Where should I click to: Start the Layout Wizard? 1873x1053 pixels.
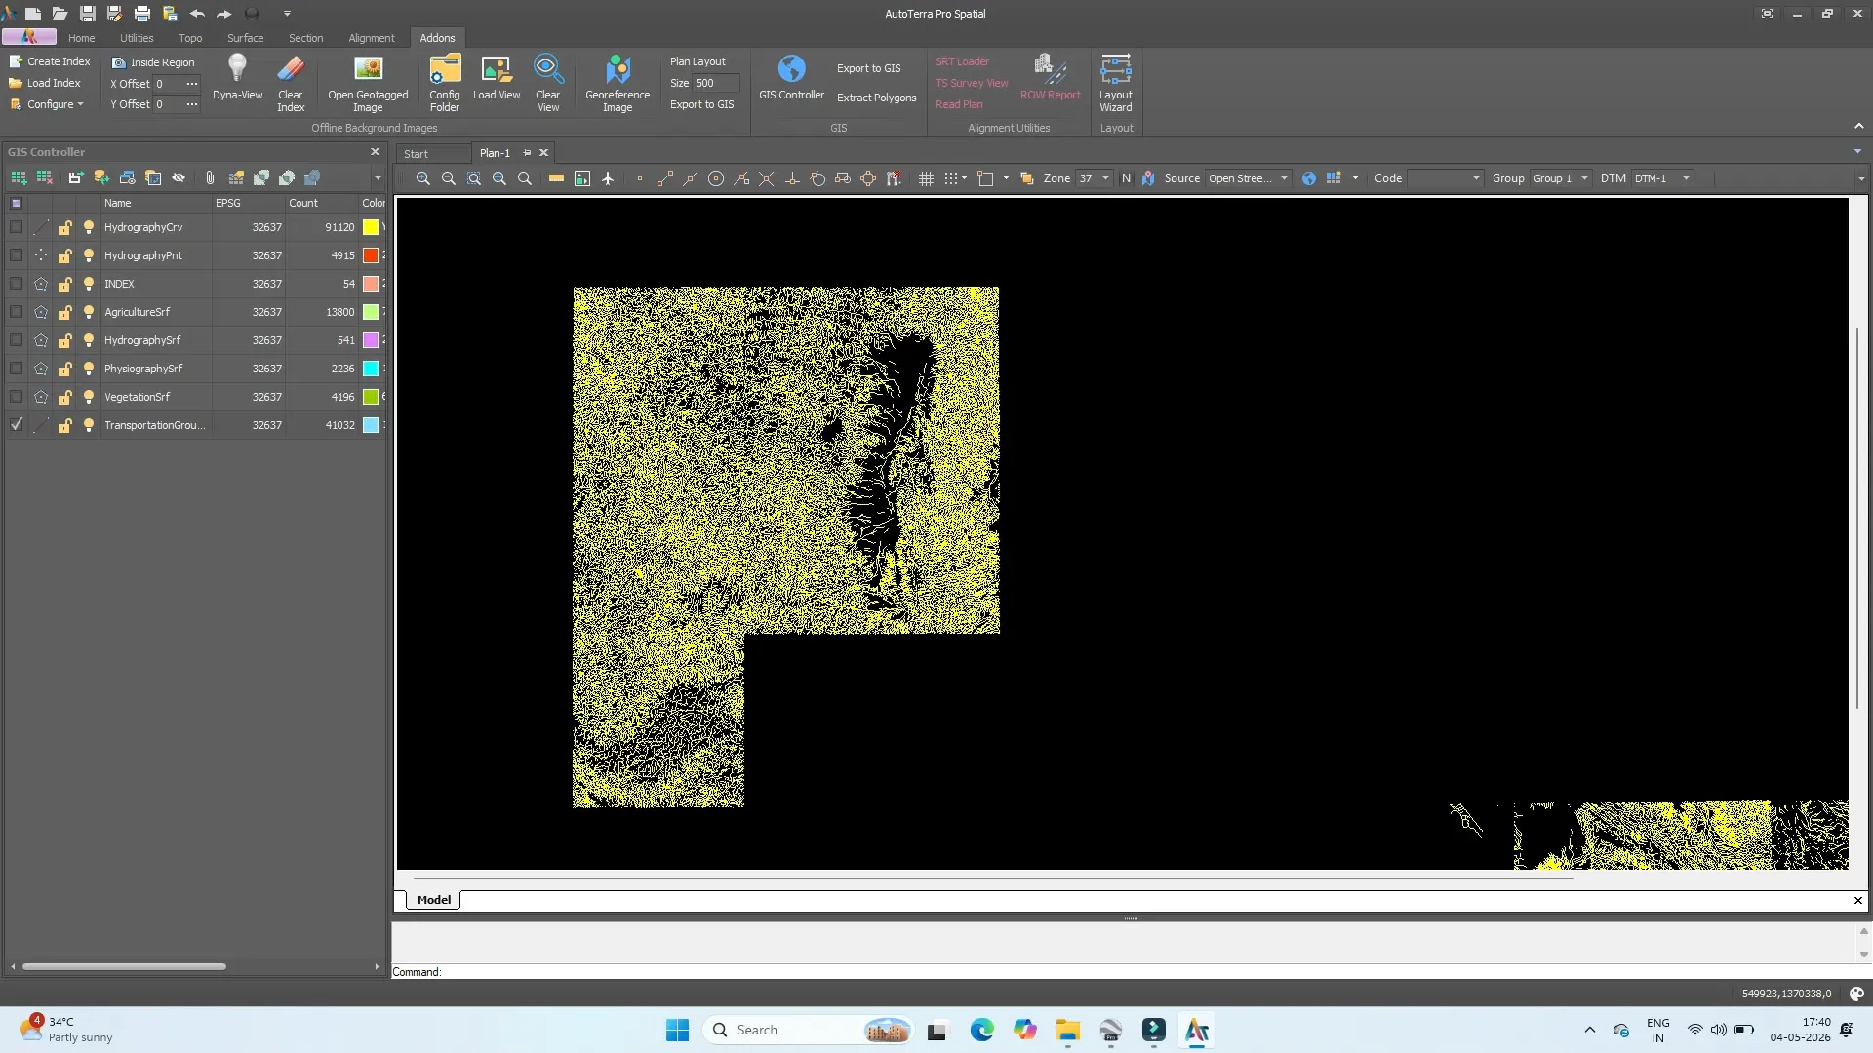(x=1115, y=83)
